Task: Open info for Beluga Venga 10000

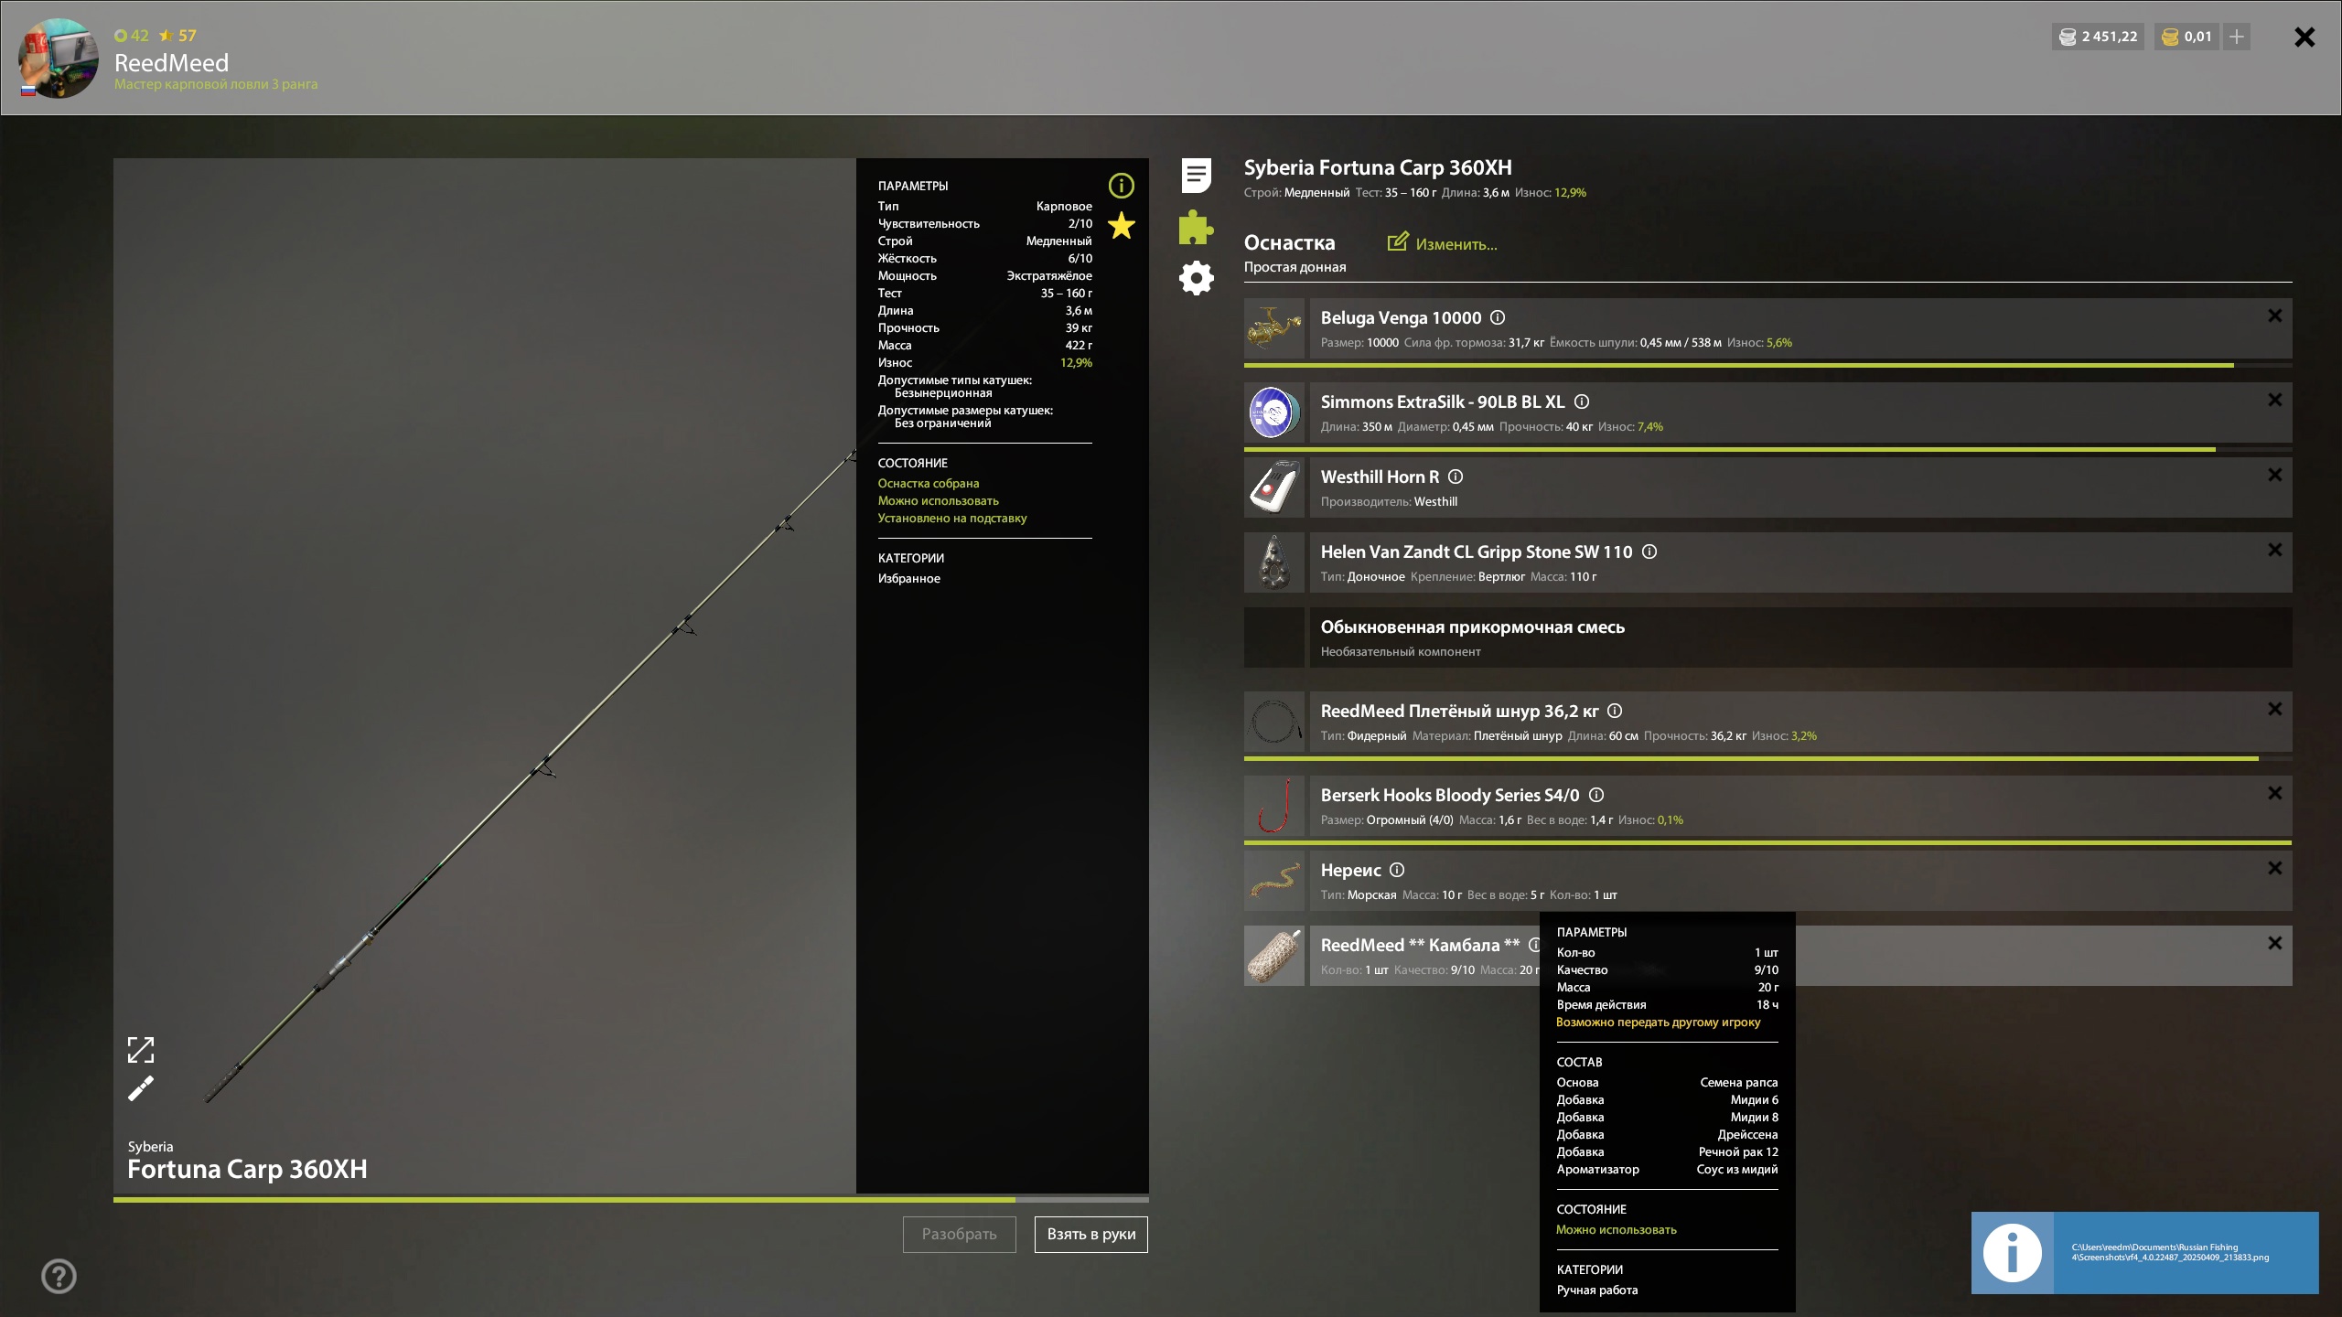Action: coord(1498,317)
